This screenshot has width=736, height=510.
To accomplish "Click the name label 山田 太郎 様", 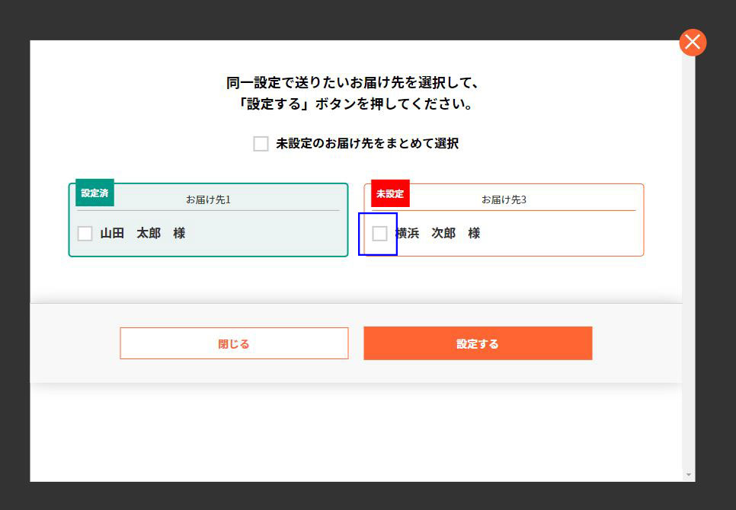I will (142, 234).
